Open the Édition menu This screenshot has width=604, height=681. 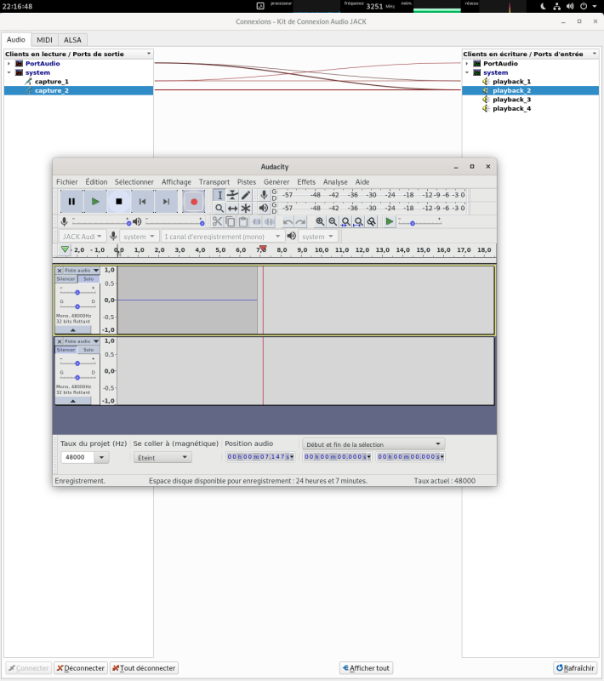coord(96,182)
